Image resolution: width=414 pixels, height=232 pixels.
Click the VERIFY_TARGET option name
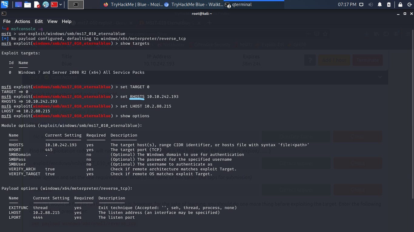25,174
